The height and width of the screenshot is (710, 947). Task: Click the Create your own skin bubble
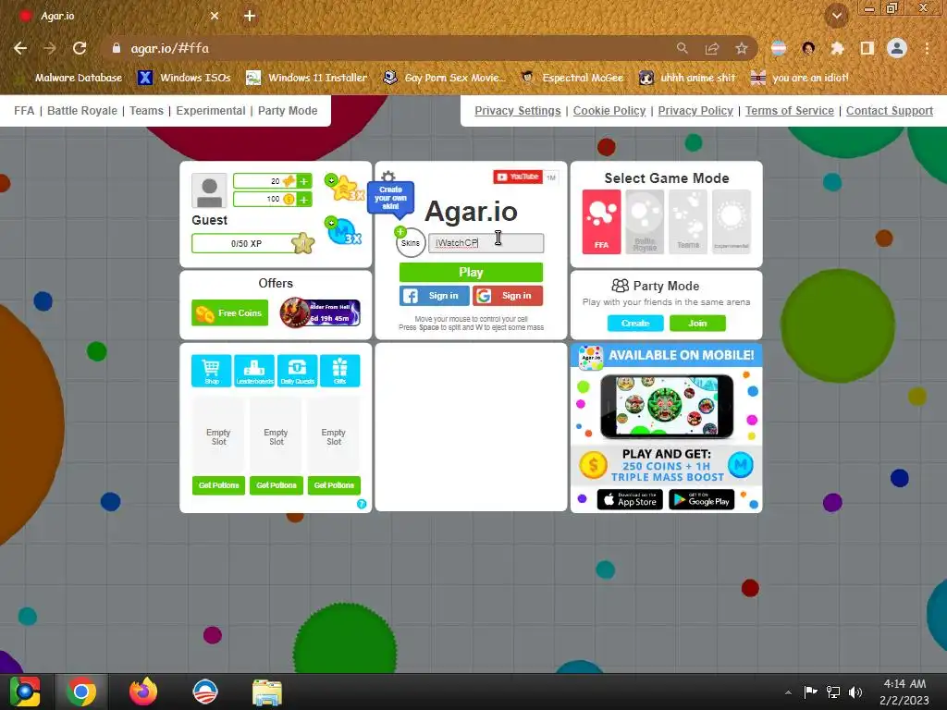pos(391,198)
